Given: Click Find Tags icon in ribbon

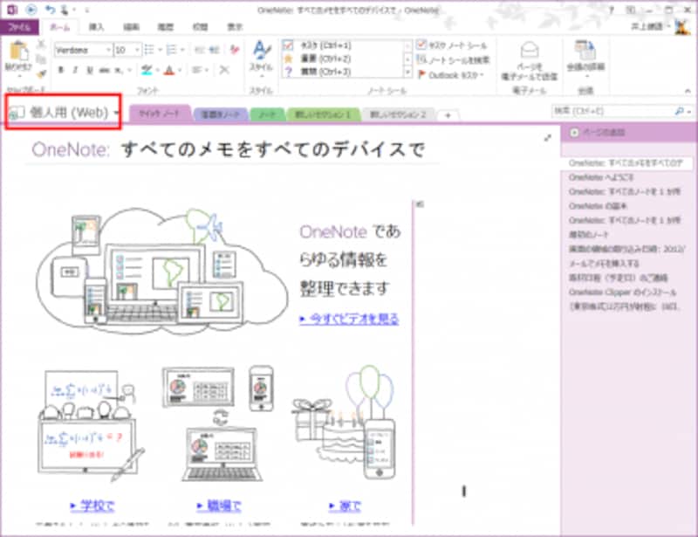Looking at the screenshot, I should pos(421,59).
